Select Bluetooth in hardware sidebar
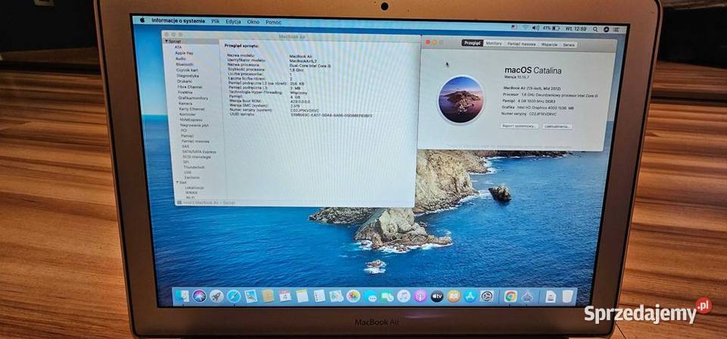Screen dimensions: 727x339 [x=185, y=64]
